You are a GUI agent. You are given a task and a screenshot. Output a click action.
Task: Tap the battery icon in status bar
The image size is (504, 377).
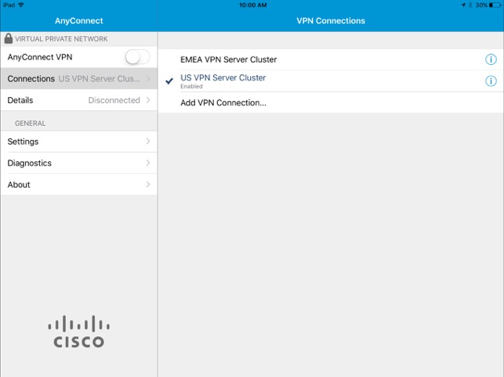495,5
